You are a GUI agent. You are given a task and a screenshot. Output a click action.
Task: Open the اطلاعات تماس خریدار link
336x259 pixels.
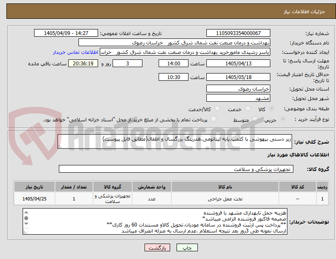pos(75,52)
